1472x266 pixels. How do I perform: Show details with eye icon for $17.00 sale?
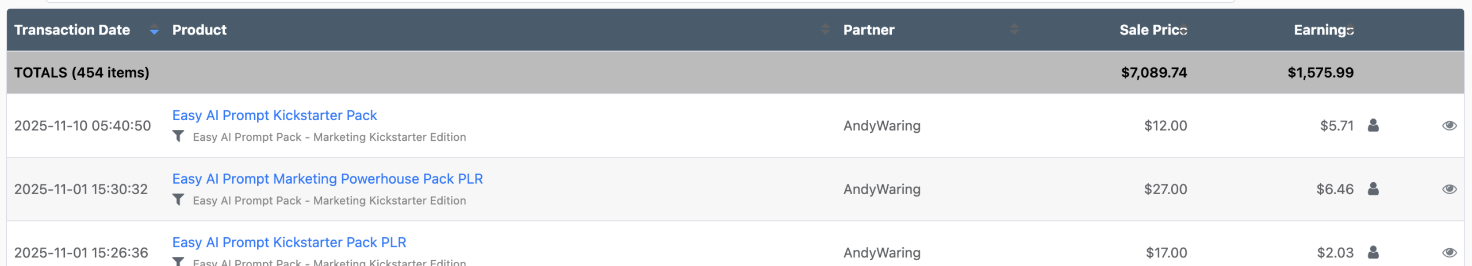coord(1449,253)
